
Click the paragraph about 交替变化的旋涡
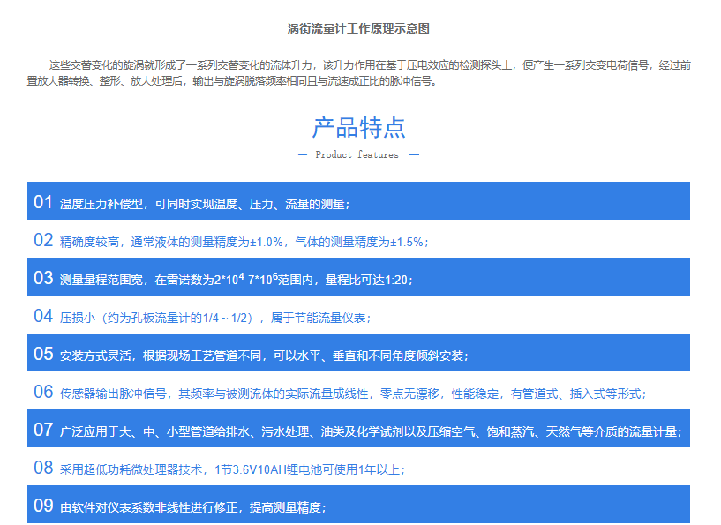pyautogui.click(x=358, y=72)
